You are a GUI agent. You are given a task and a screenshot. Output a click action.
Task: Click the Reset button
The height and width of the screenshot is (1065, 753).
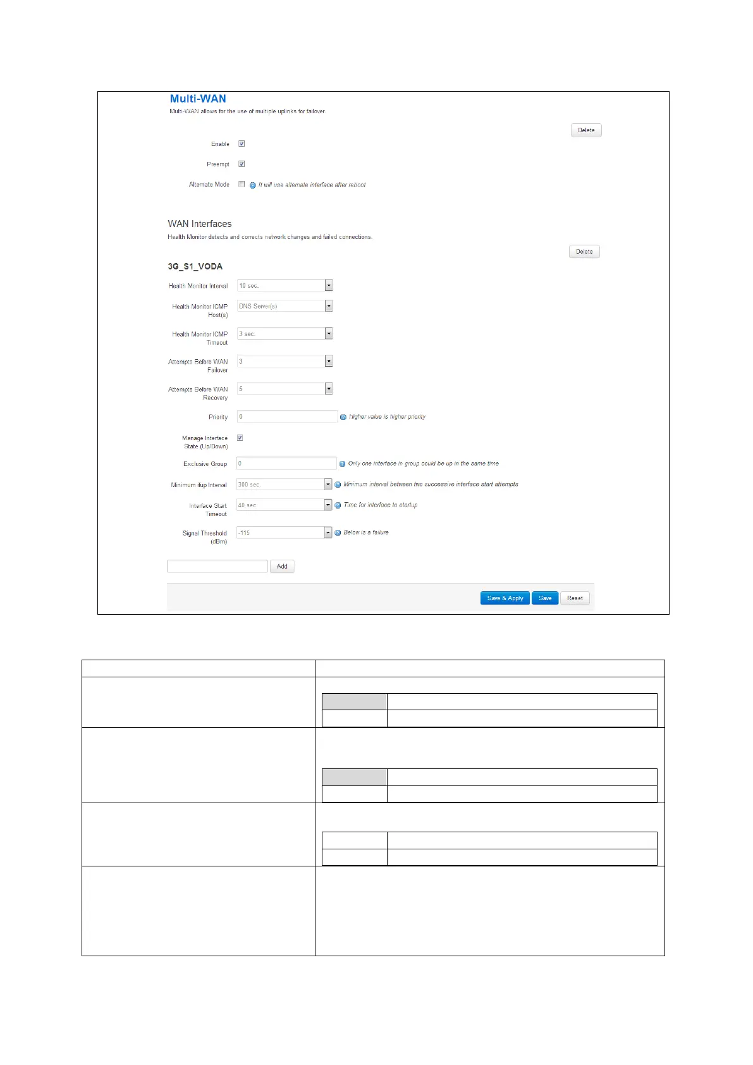pos(575,598)
